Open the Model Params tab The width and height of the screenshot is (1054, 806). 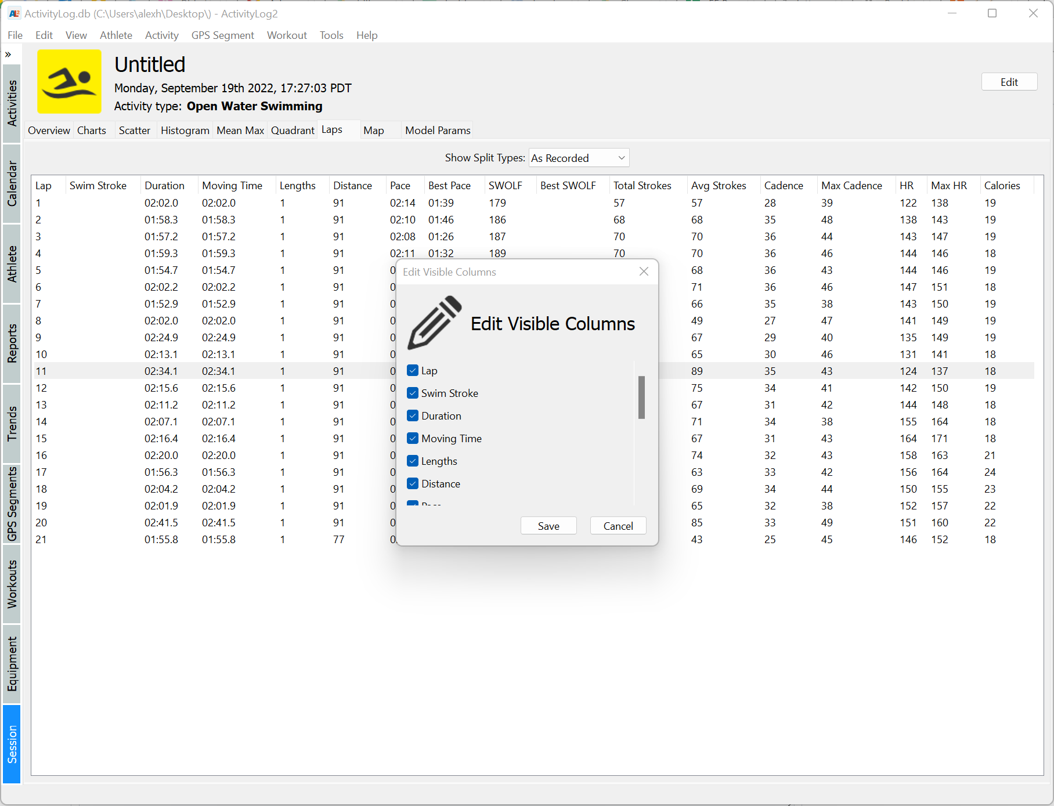(438, 131)
